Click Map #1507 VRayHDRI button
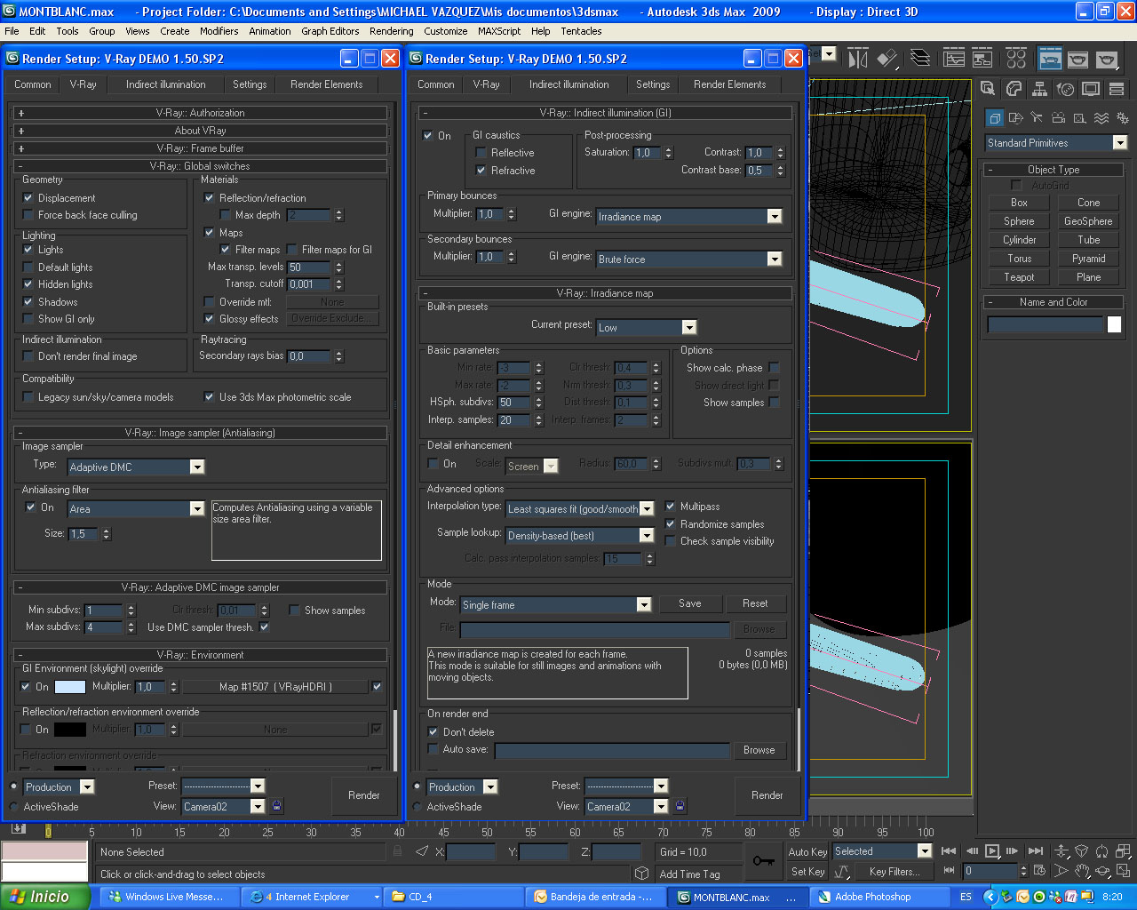This screenshot has width=1137, height=910. click(x=275, y=687)
